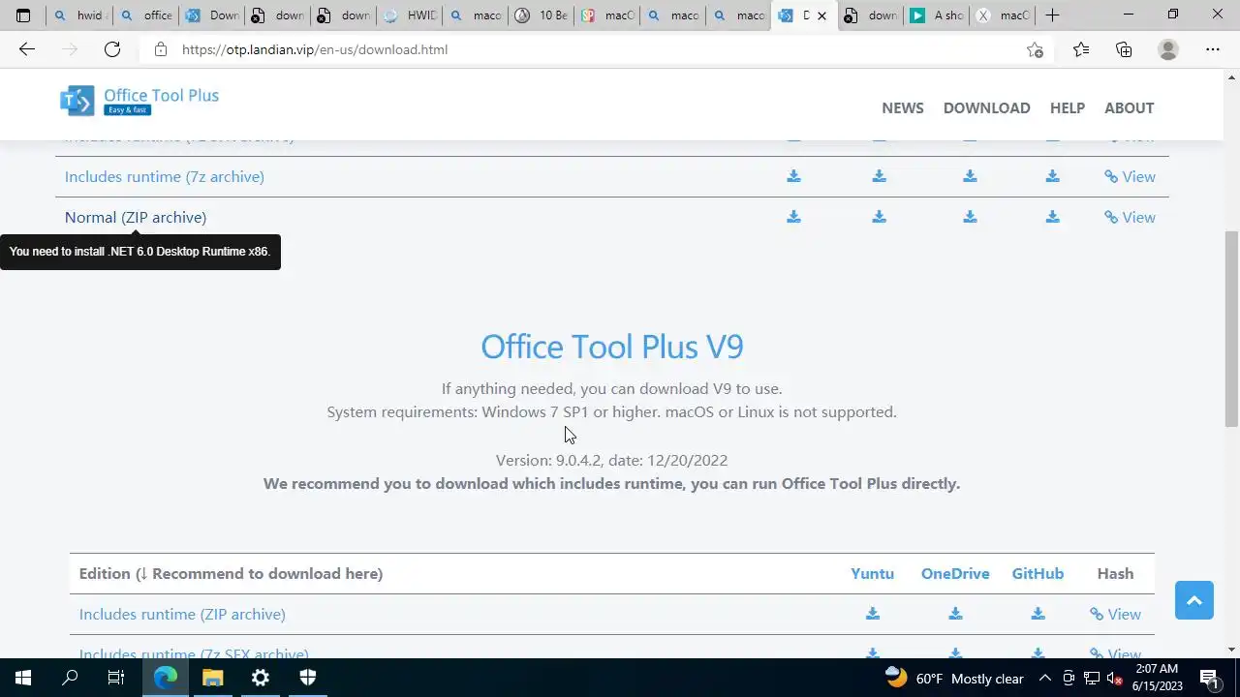Switch to the 'office' search tab
The width and height of the screenshot is (1240, 697).
[x=146, y=15]
